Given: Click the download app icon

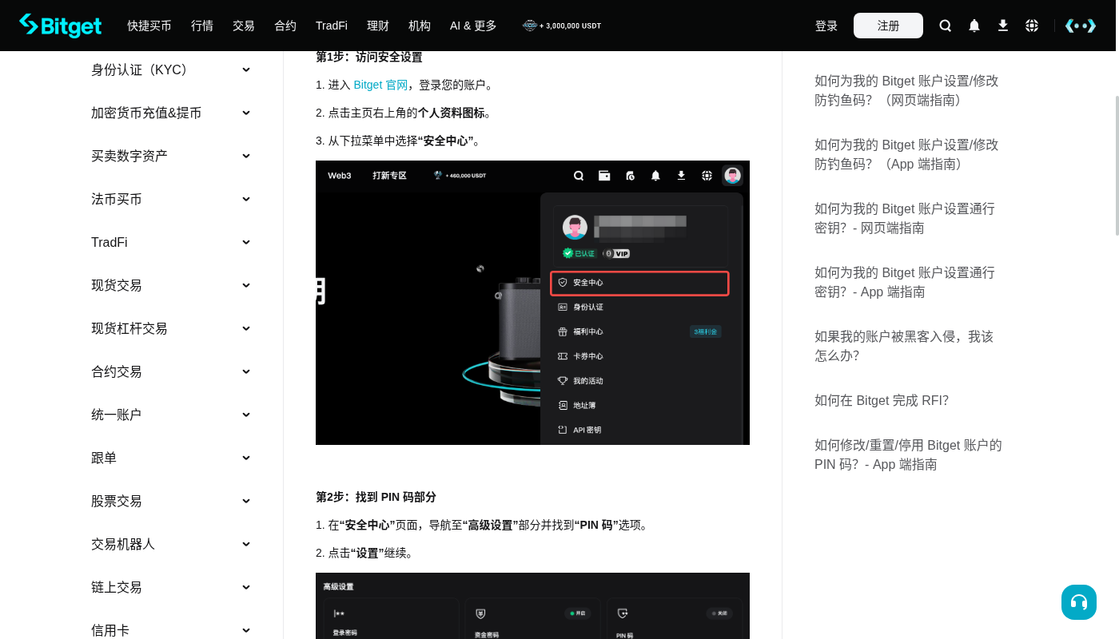Looking at the screenshot, I should 1003,26.
